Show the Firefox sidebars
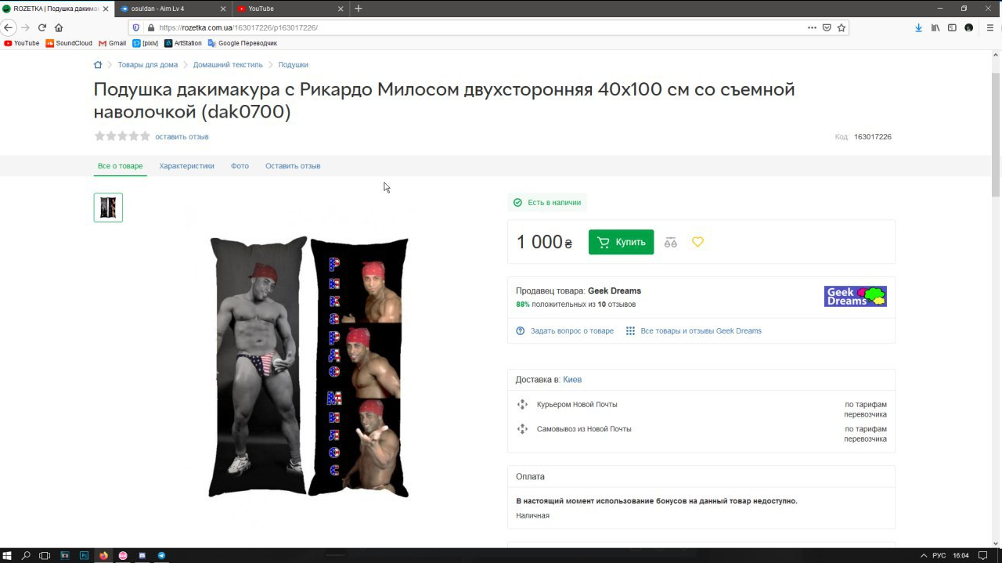 point(952,27)
